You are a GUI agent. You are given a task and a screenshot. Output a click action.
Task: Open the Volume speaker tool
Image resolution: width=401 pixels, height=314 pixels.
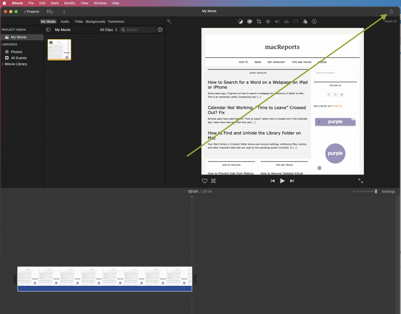[x=277, y=22]
